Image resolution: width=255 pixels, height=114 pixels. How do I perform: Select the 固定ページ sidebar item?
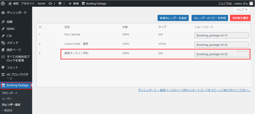tap(14, 50)
